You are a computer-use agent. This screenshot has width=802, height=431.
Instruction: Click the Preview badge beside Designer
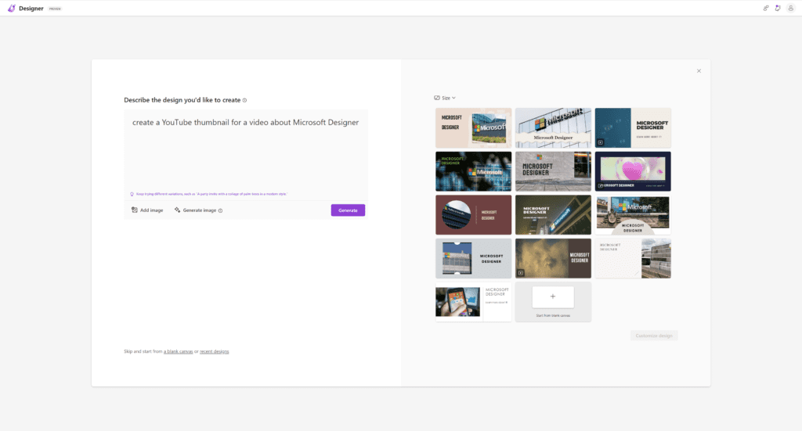click(55, 9)
